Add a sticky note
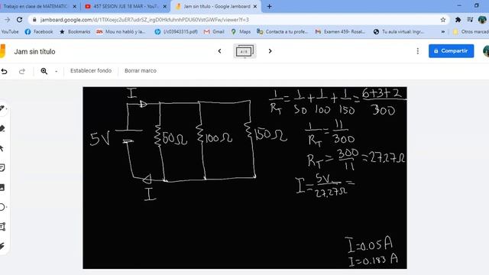This screenshot has height=275, width=489. click(2, 168)
